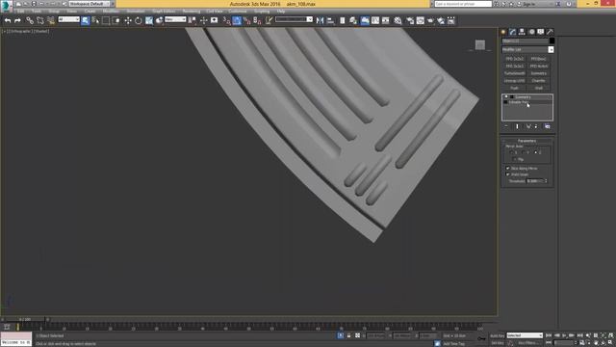Open the Curve Editor
The image size is (616, 347).
[x=375, y=20]
